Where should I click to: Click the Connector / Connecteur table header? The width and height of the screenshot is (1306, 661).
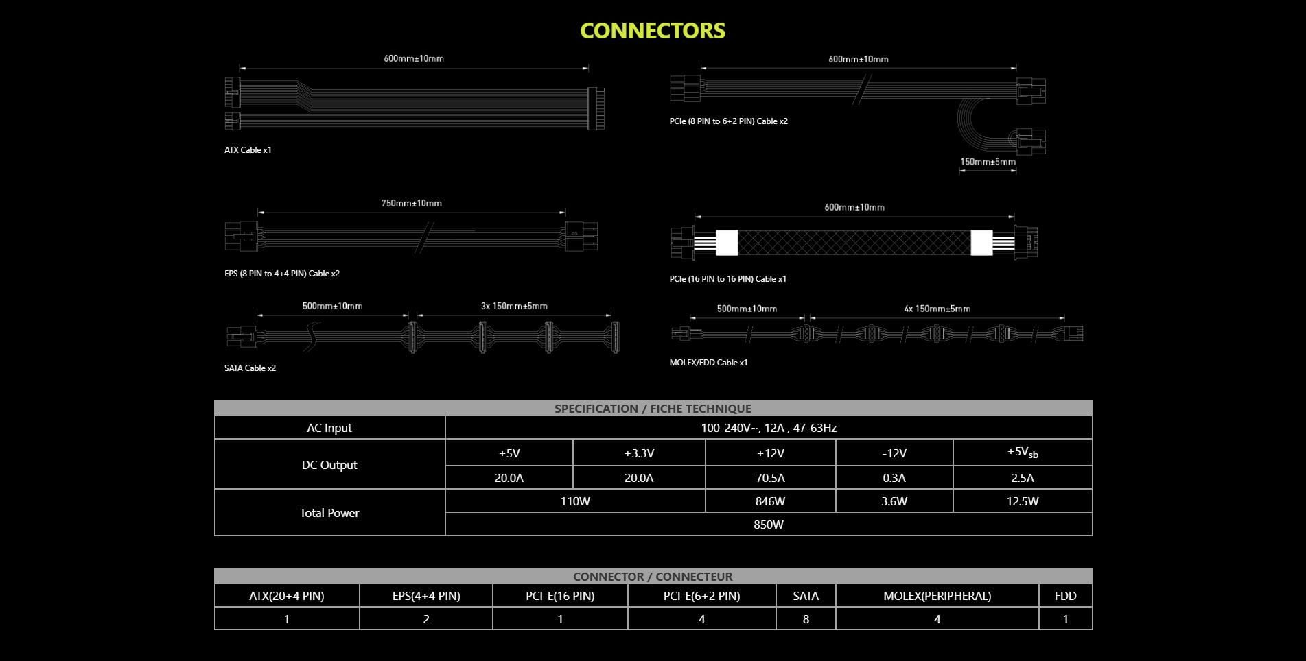(x=653, y=577)
